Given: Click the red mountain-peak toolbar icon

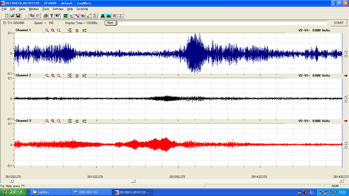Looking at the screenshot, I should pyautogui.click(x=102, y=16).
